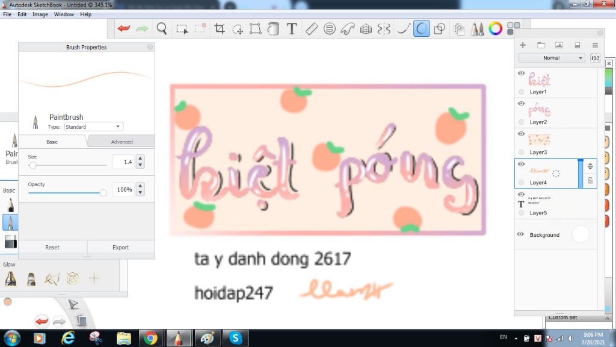This screenshot has height=347, width=616.
Task: Click the green Redo arrow in top toolbar
Action: pyautogui.click(x=142, y=28)
